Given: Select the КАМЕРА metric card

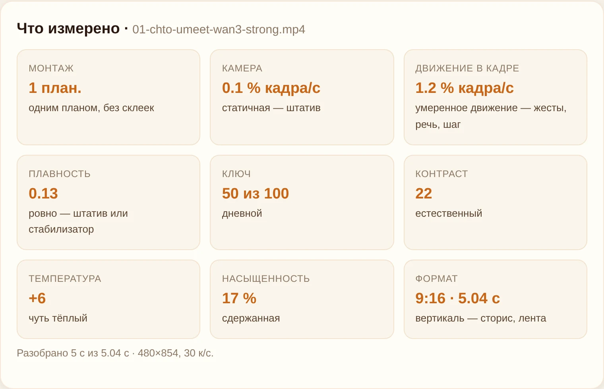Looking at the screenshot, I should tap(302, 97).
